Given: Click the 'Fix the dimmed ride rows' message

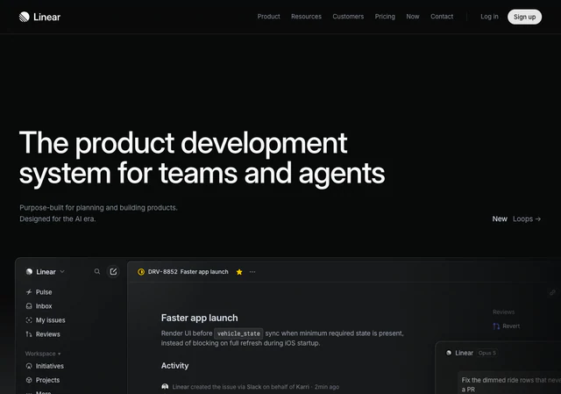Looking at the screenshot, I should tap(511, 384).
